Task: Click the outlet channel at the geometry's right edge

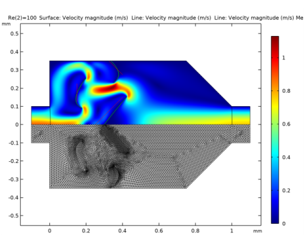Action: pyautogui.click(x=241, y=116)
